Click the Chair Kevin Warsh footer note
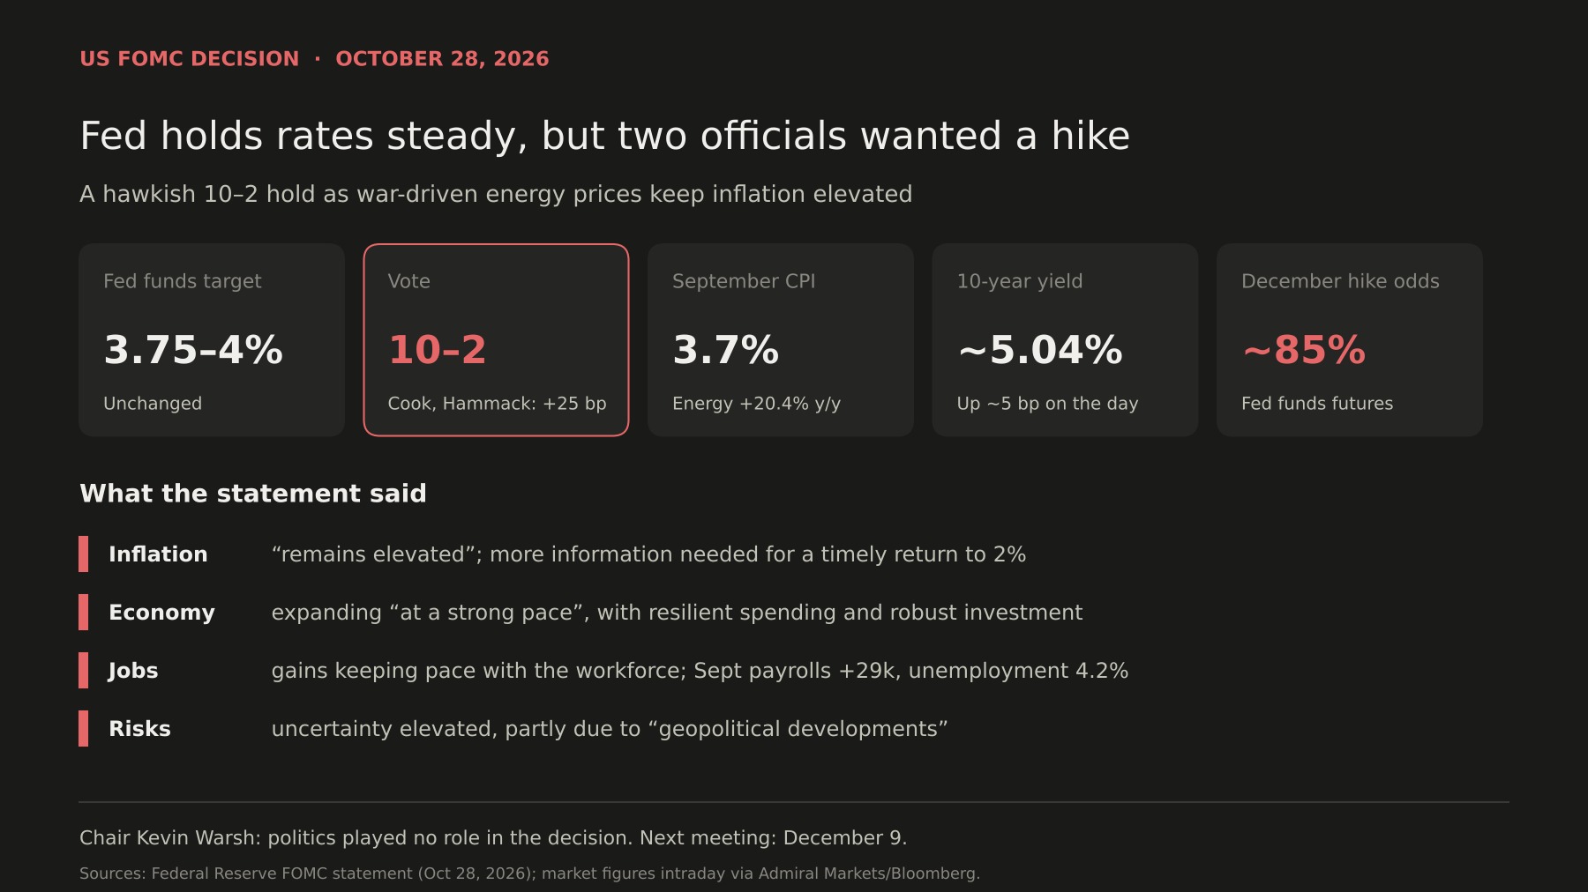 493,838
